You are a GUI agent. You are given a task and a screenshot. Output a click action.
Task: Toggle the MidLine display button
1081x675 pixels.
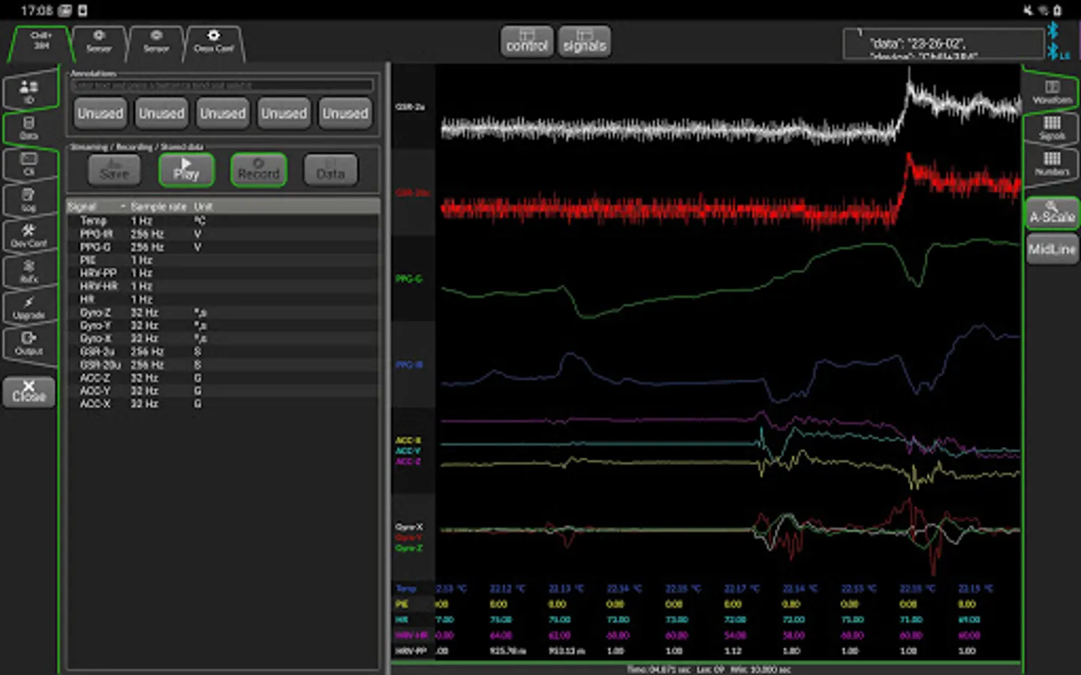pyautogui.click(x=1052, y=250)
